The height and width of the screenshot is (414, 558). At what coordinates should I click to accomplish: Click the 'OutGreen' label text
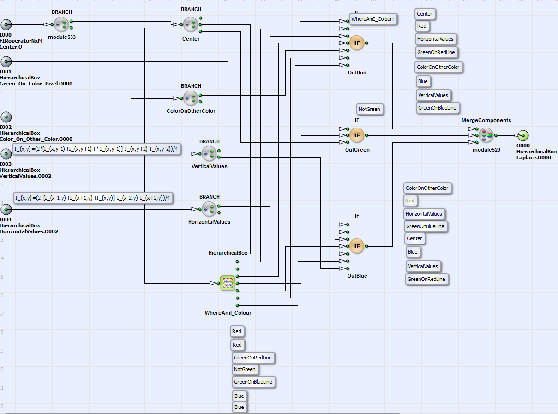(x=357, y=150)
